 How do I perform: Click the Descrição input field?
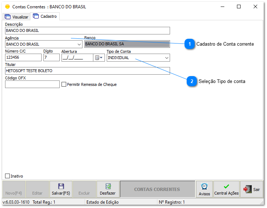[87, 30]
